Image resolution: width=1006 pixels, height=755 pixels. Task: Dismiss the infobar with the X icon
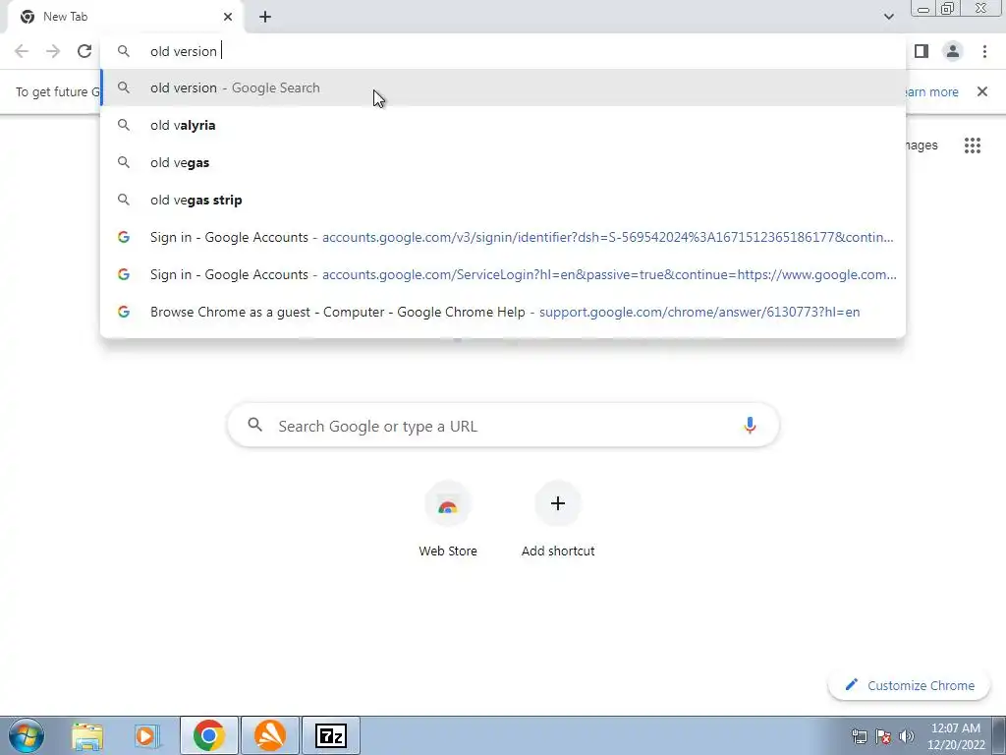click(982, 91)
